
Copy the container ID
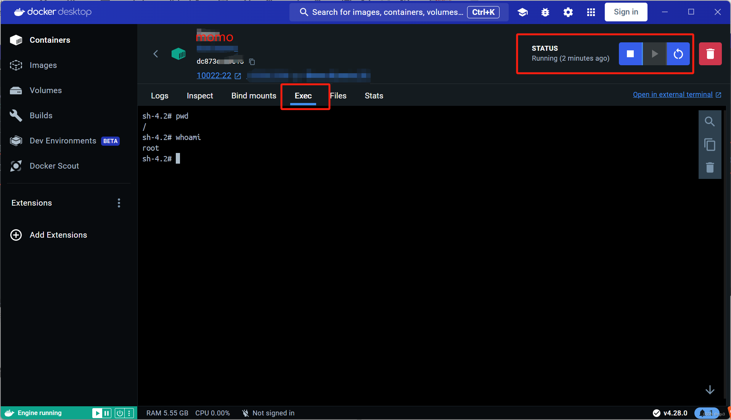[x=252, y=61]
